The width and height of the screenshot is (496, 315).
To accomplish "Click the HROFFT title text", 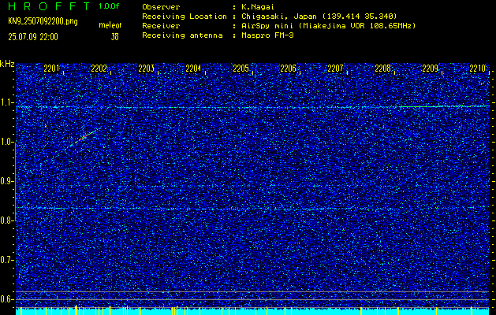I will (x=49, y=6).
